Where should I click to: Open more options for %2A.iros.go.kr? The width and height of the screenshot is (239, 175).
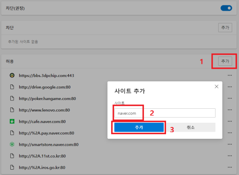230,167
